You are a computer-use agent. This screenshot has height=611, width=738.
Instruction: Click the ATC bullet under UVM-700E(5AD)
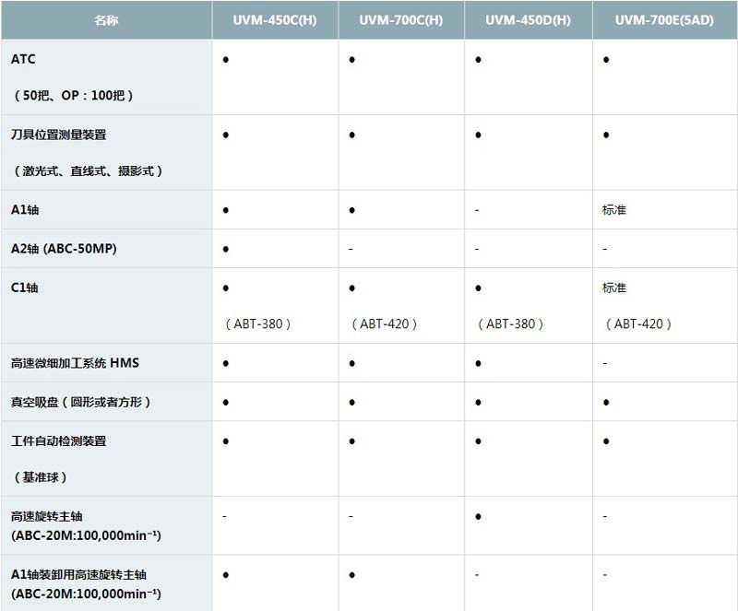click(x=606, y=60)
